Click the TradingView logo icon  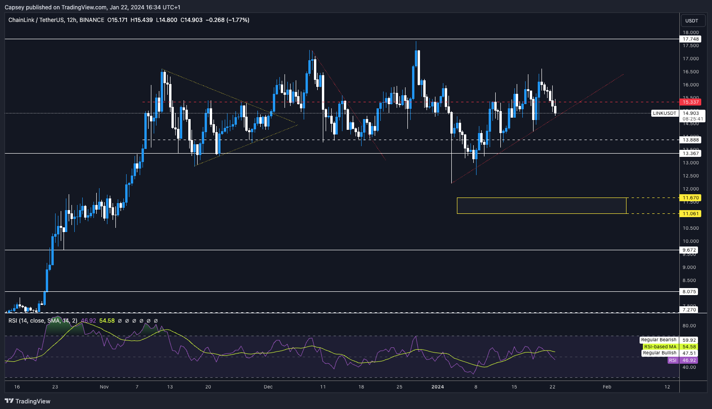pyautogui.click(x=9, y=401)
